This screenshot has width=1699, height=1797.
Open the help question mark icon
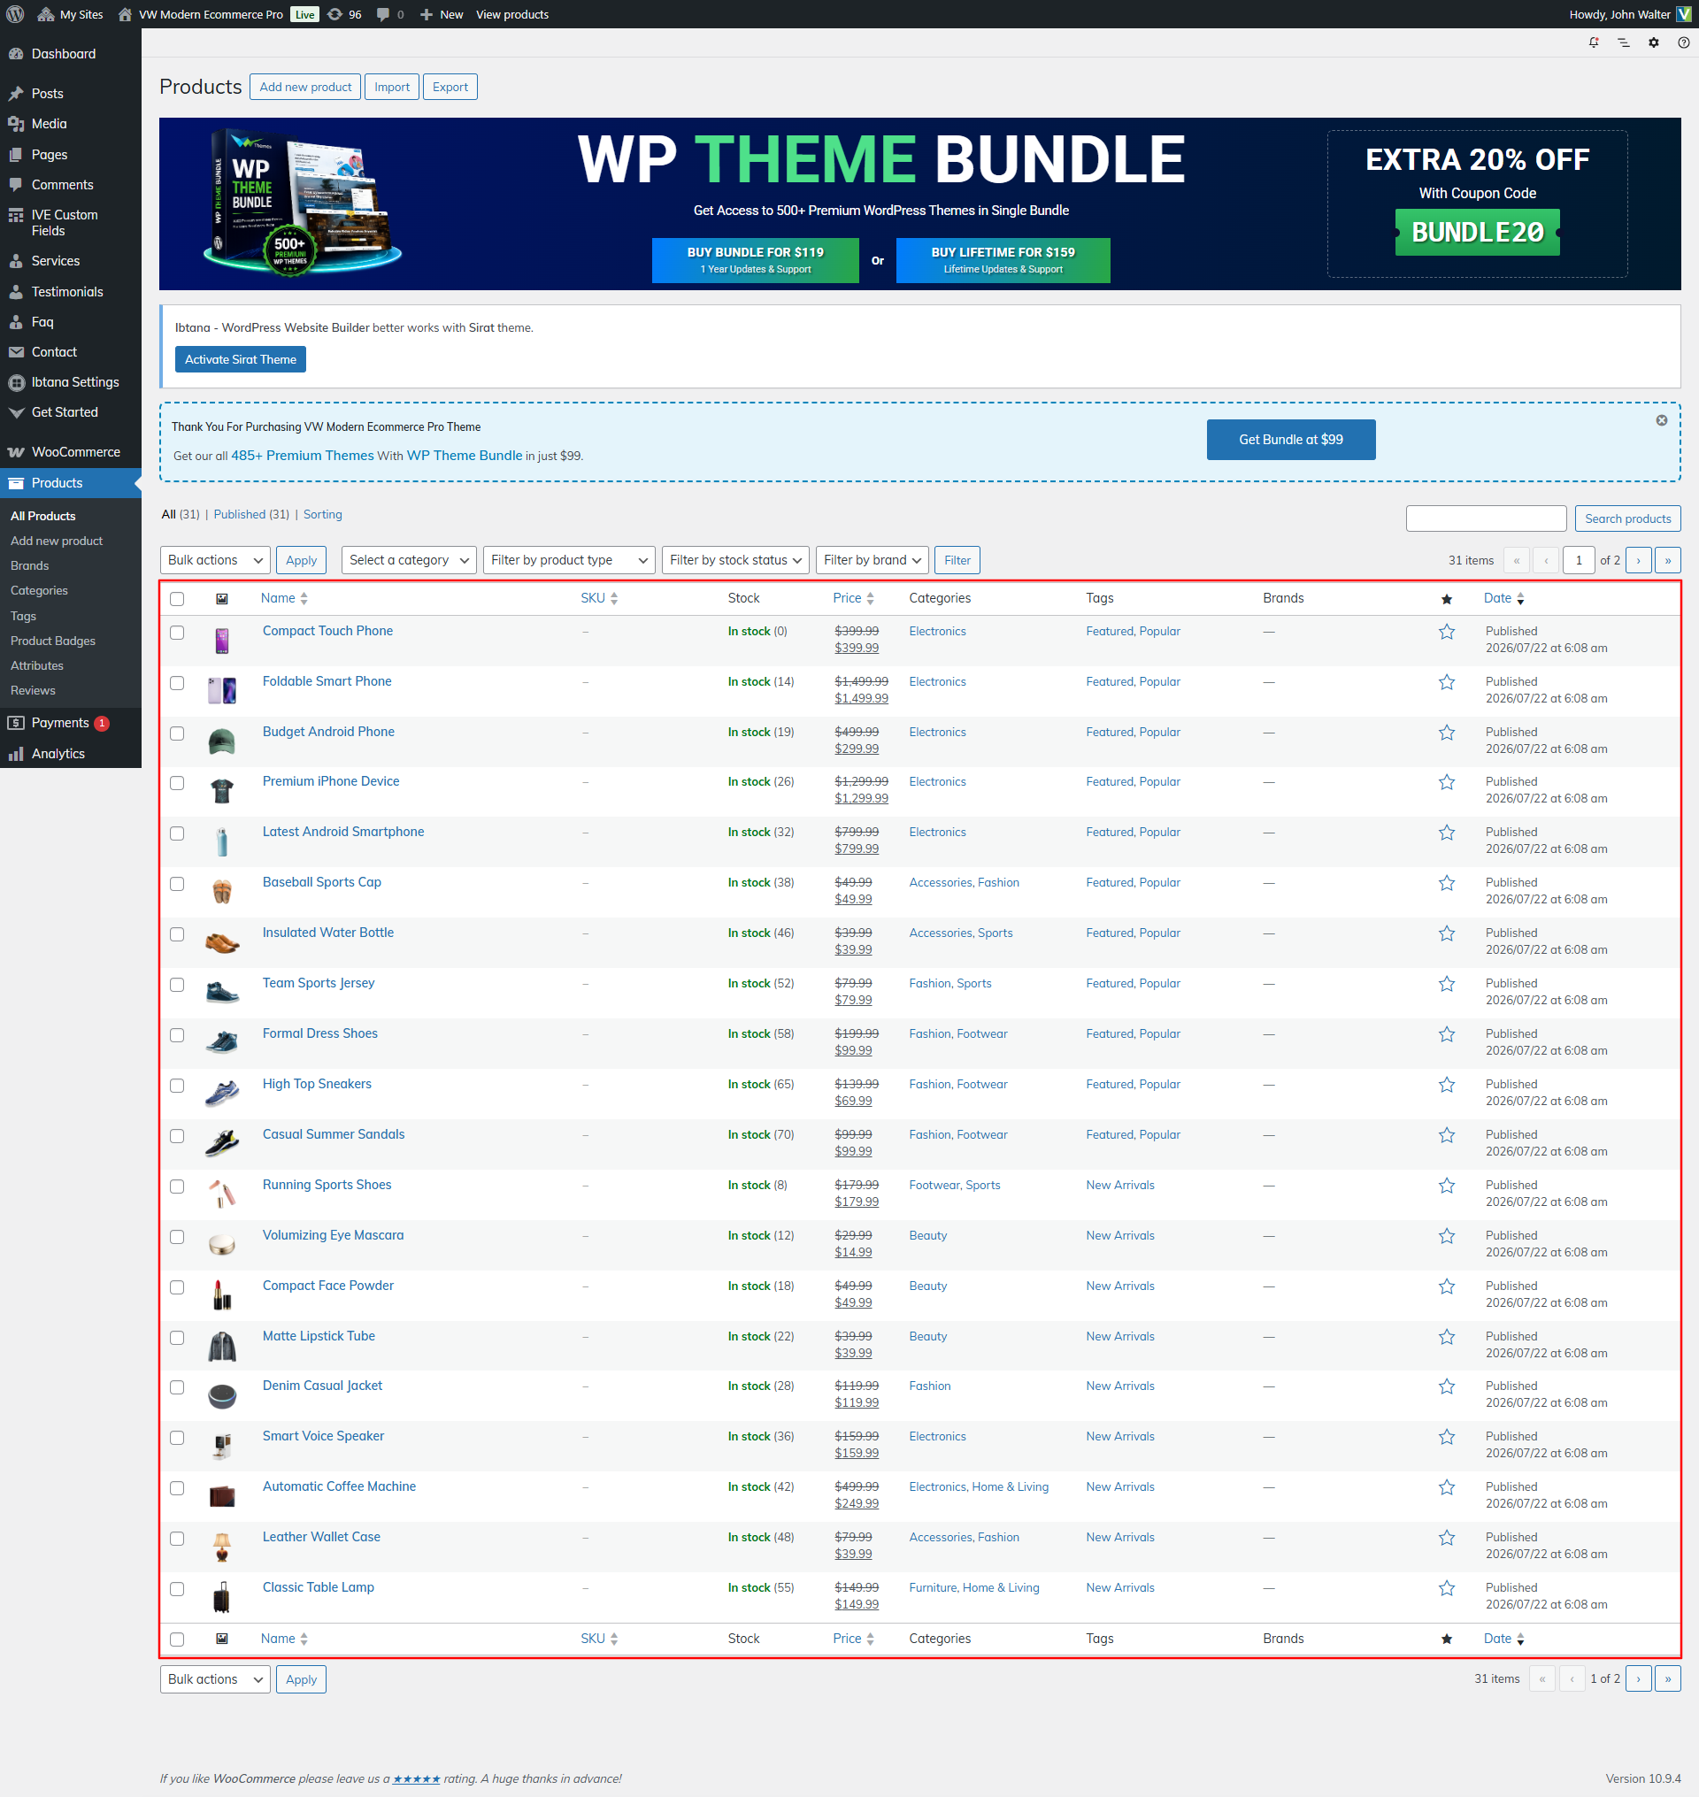(x=1684, y=42)
